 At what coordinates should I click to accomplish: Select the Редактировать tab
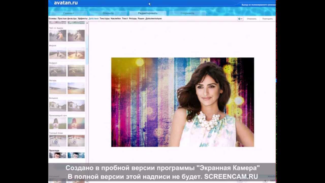[148, 13]
